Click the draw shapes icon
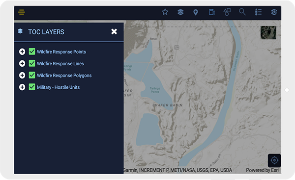The width and height of the screenshot is (295, 180). 227,12
